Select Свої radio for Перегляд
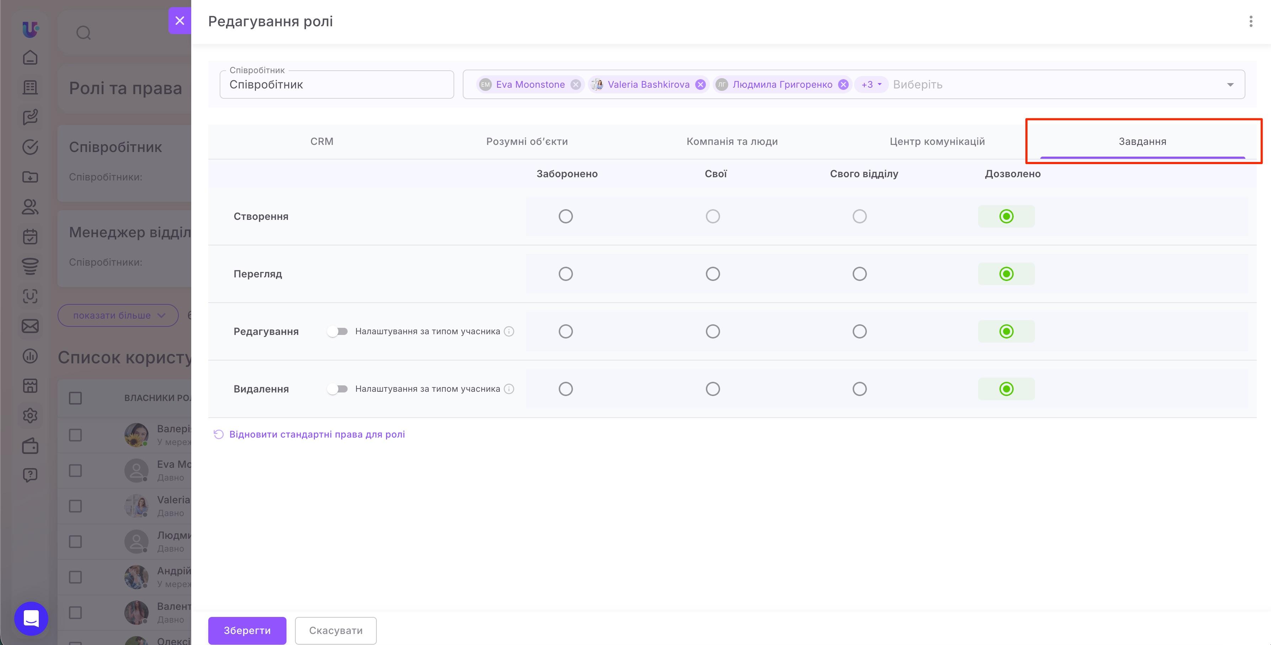 [x=713, y=274]
